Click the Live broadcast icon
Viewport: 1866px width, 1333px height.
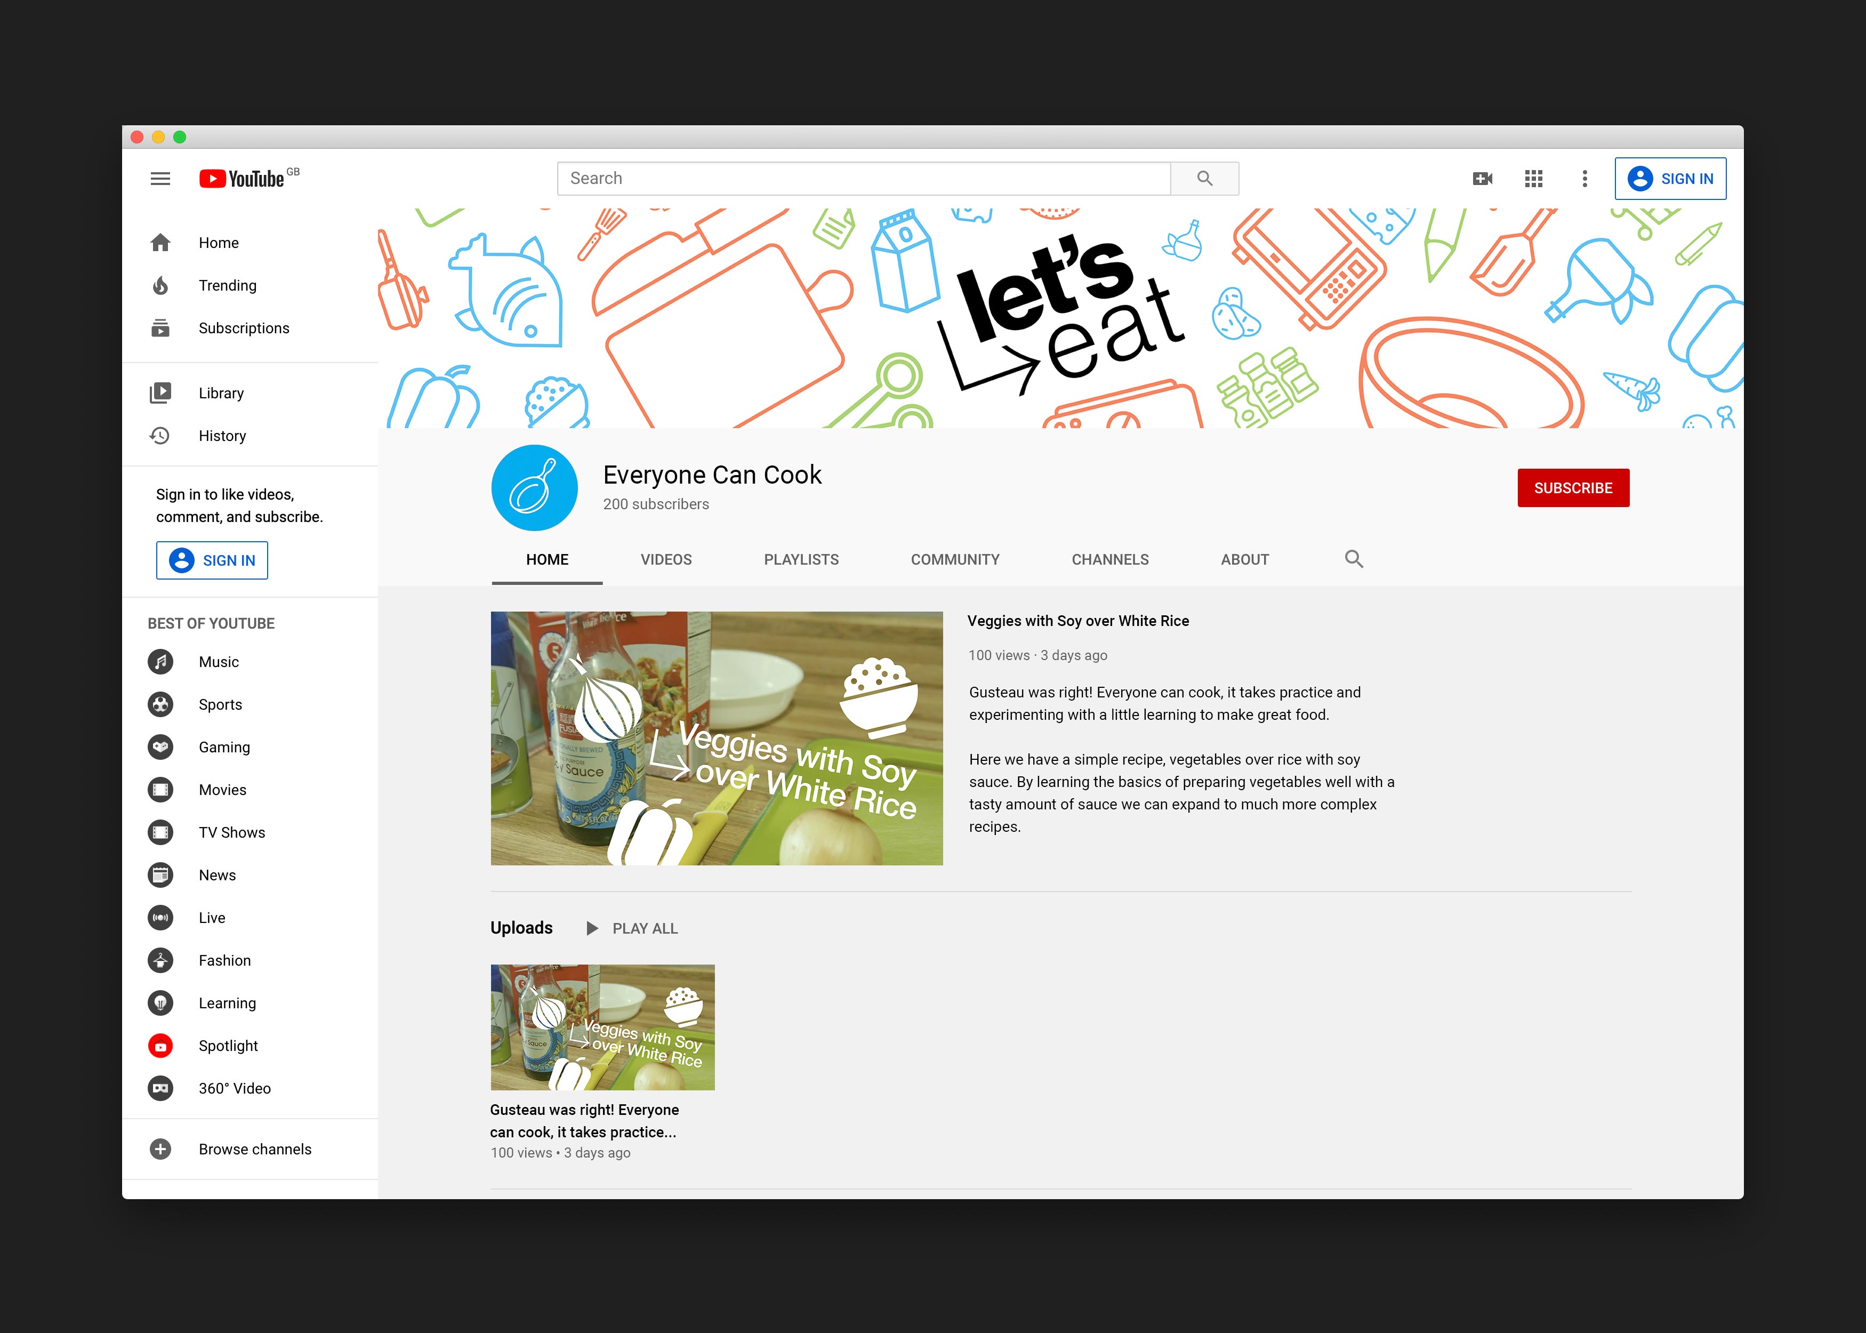[160, 918]
